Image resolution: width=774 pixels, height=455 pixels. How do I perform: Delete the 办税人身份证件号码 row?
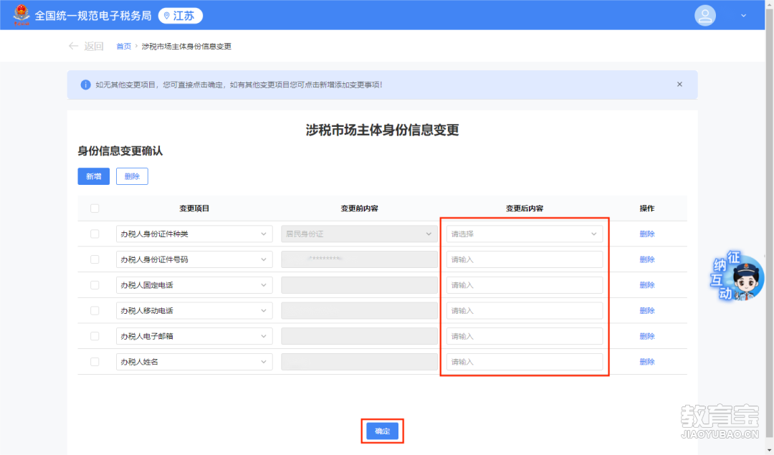[646, 259]
